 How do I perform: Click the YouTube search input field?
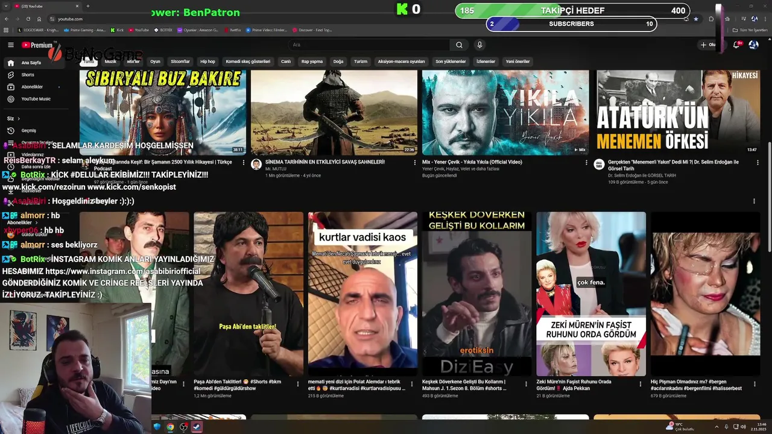[369, 45]
